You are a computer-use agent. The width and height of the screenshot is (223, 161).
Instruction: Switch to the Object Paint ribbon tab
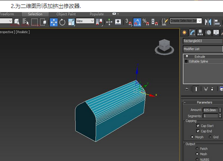point(66,14)
